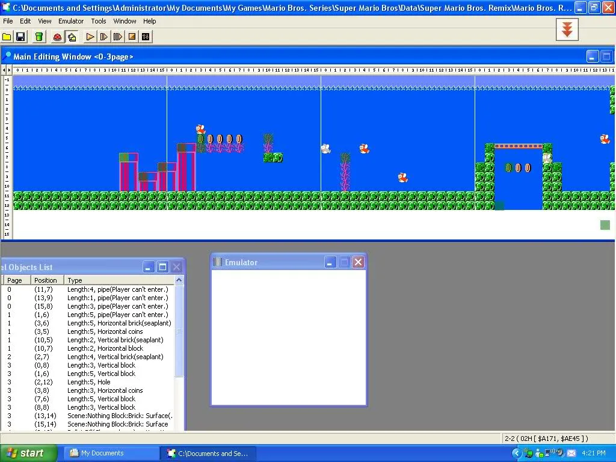Select the red koopa shell icon
The image size is (616, 462).
[58, 37]
